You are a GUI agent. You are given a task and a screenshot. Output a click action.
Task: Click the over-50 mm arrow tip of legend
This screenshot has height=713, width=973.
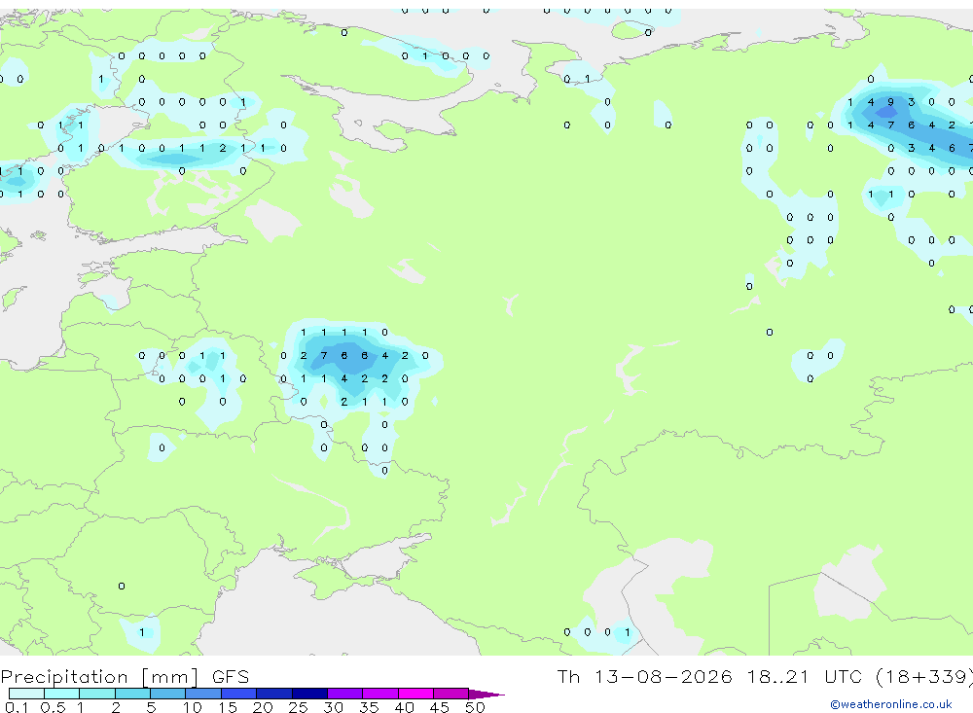486,695
